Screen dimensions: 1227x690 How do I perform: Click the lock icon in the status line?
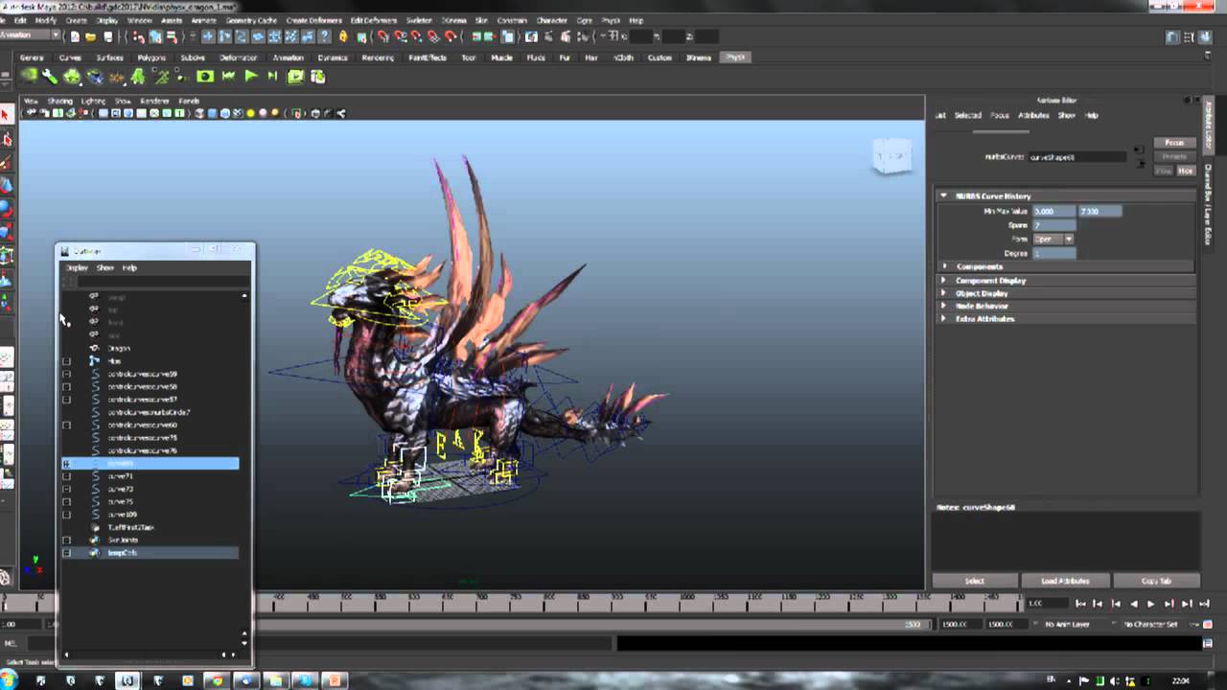[x=343, y=36]
